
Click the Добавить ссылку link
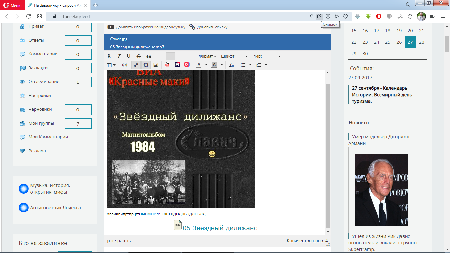pyautogui.click(x=212, y=27)
